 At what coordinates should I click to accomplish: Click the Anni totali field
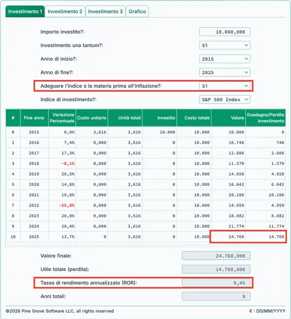click(x=216, y=297)
